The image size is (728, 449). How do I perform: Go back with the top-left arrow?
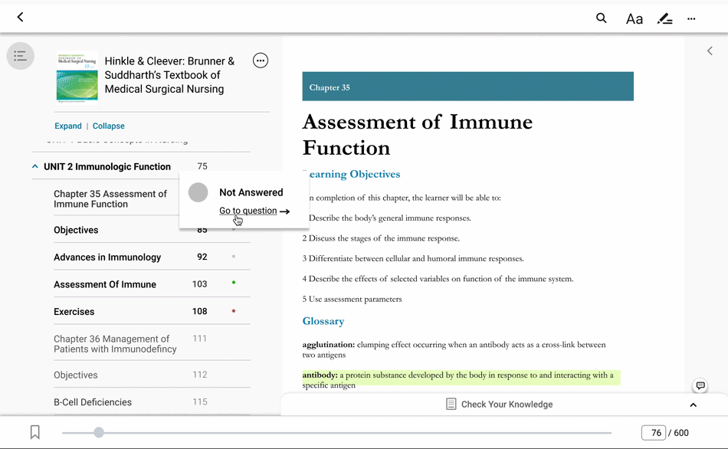[x=20, y=17]
